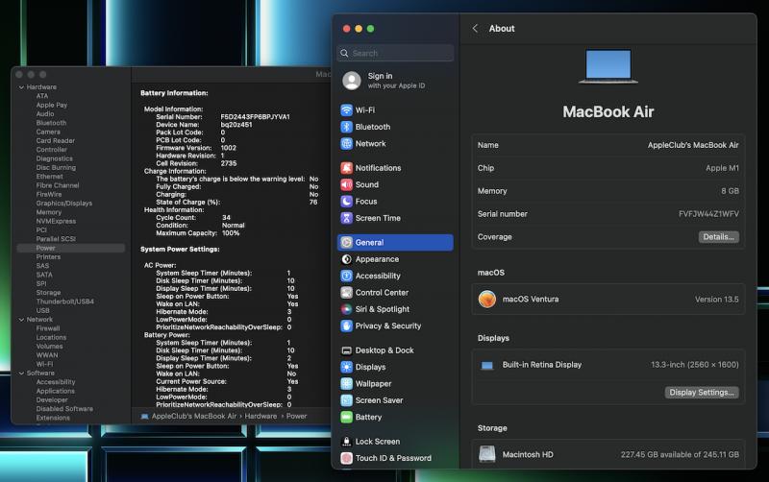Viewport: 769px width, 482px height.
Task: Open Bluetooth icon in System Settings sidebar
Action: point(346,127)
